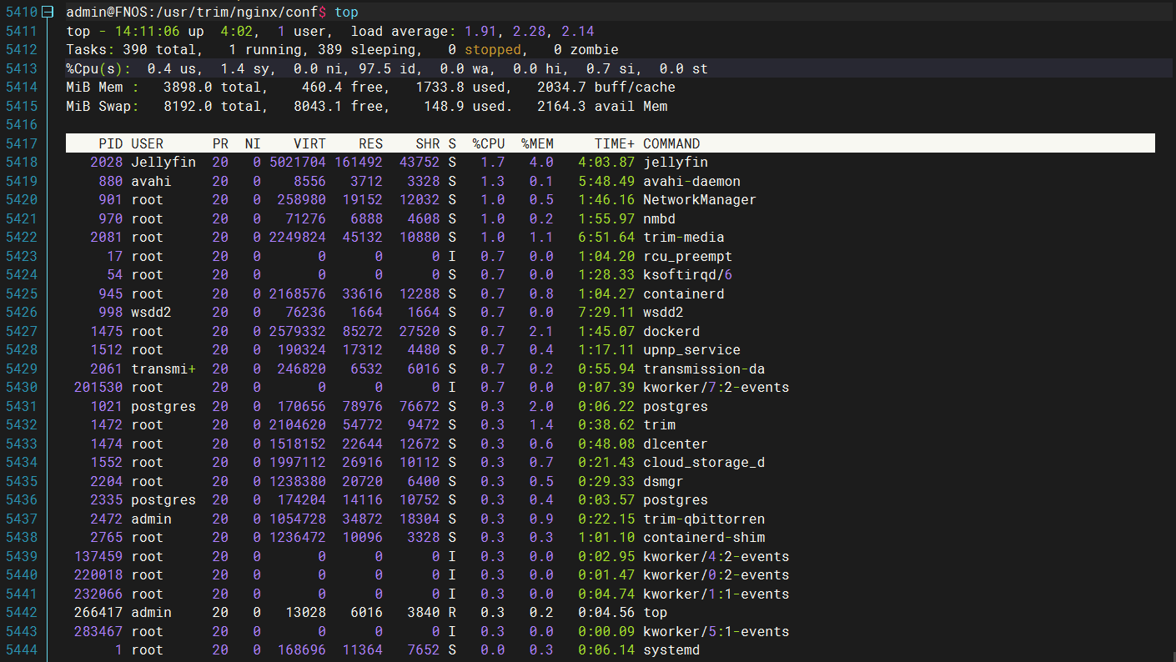This screenshot has width=1176, height=662.
Task: Click the TIME+ value 6:51.64
Action: coord(606,238)
